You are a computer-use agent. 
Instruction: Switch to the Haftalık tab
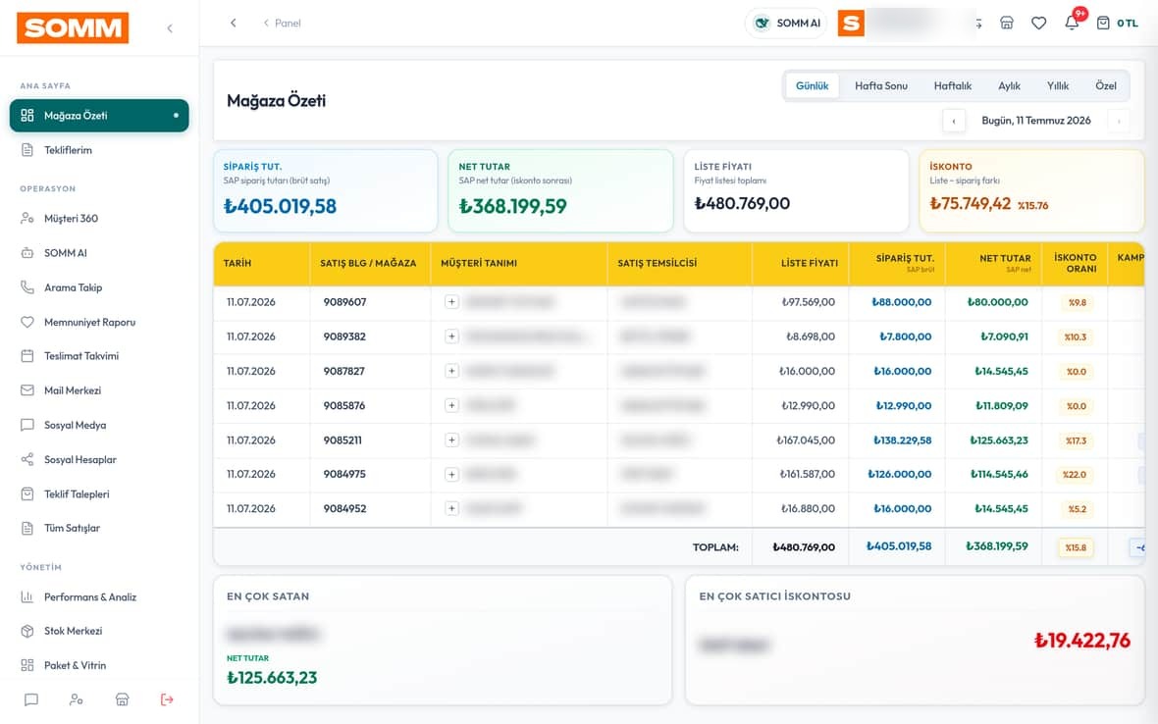tap(952, 85)
